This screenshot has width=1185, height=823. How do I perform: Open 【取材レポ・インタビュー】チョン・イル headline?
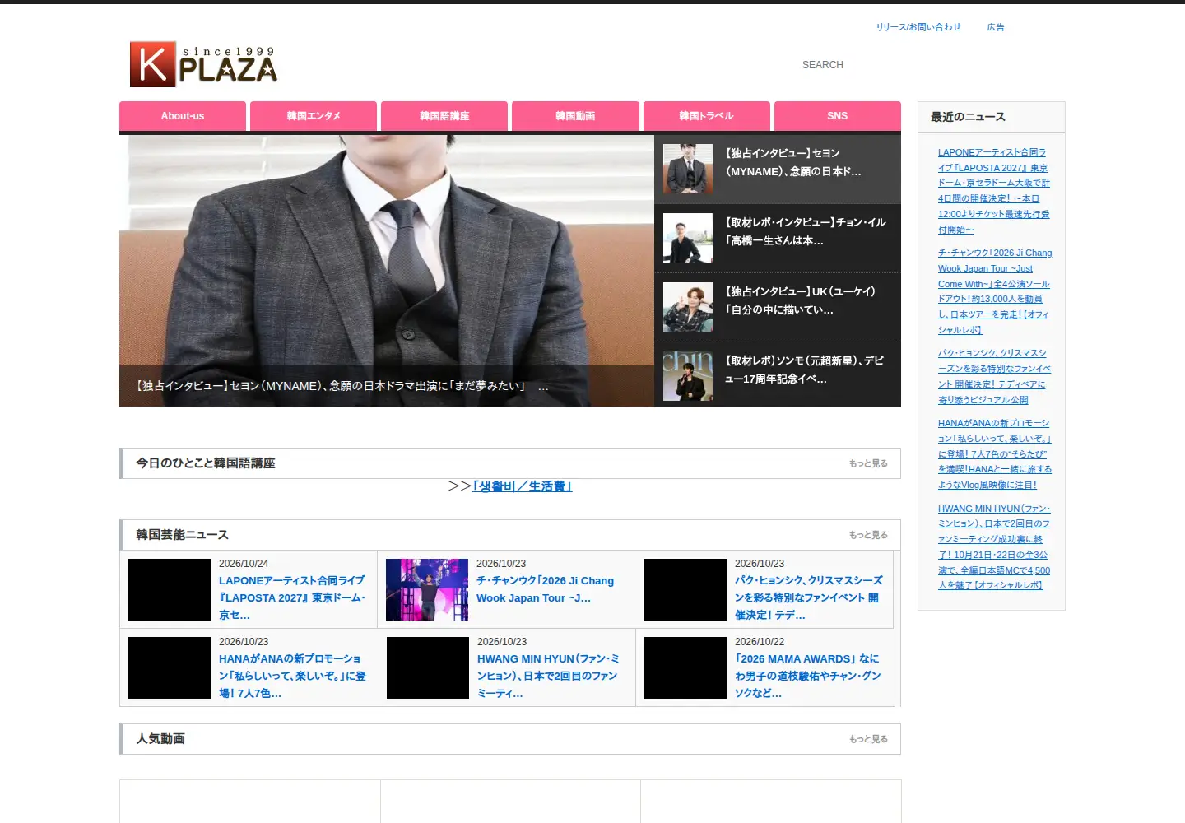[805, 231]
